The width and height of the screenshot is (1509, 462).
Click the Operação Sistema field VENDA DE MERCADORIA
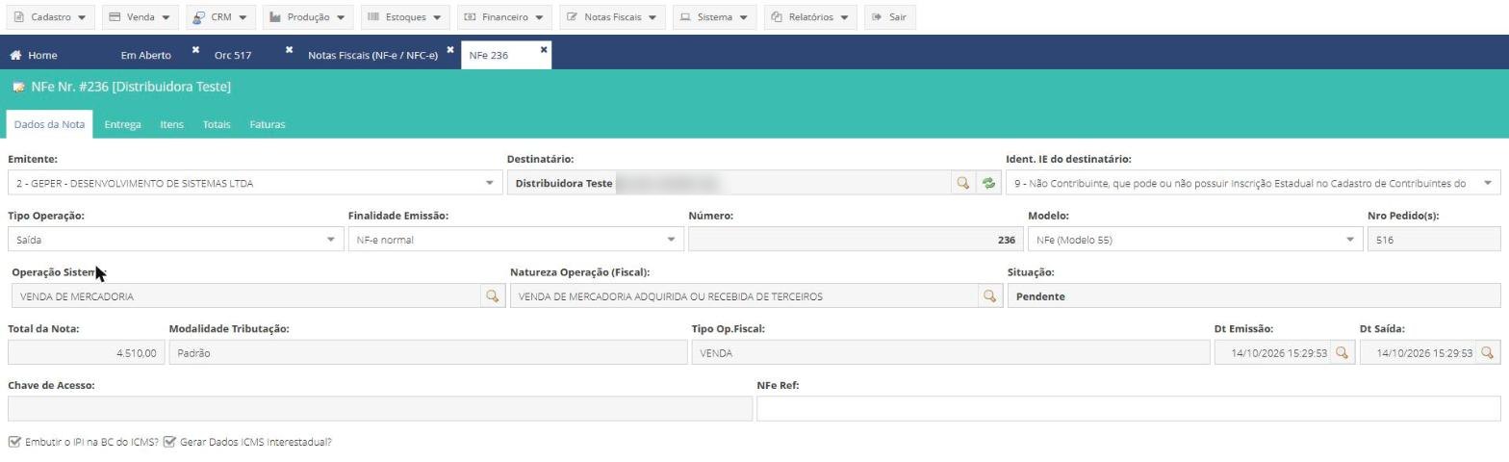246,296
